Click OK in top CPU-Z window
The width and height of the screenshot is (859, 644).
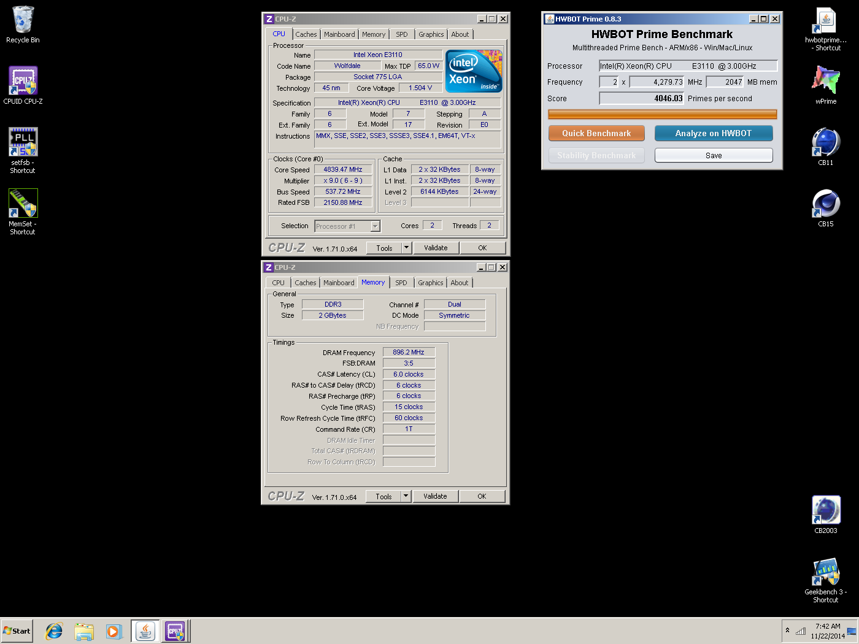[482, 248]
